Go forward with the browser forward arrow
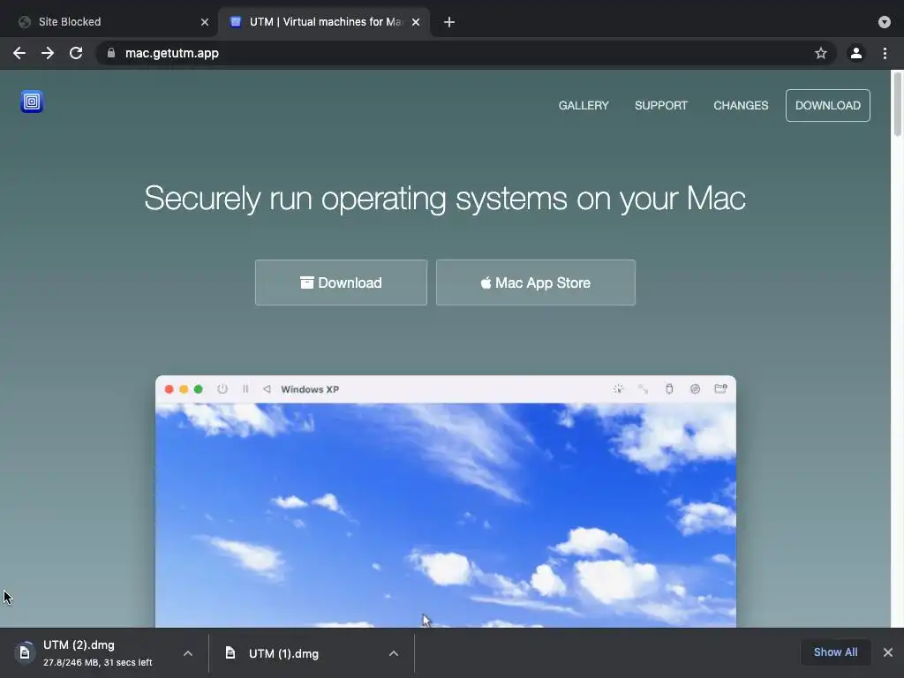Screen dimensions: 904x678 pos(48,53)
